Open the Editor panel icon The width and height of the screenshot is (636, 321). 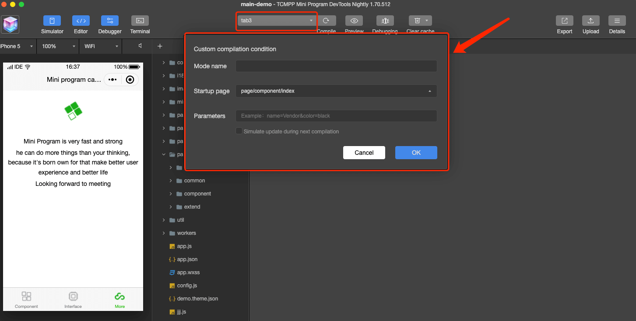coord(81,21)
